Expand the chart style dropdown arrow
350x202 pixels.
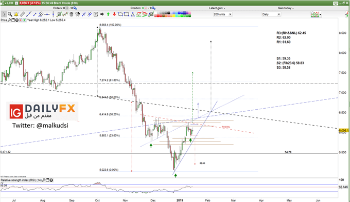point(321,14)
